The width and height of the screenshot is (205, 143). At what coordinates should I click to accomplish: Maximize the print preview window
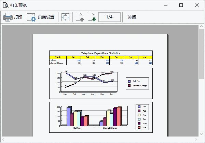pyautogui.click(x=181, y=5)
